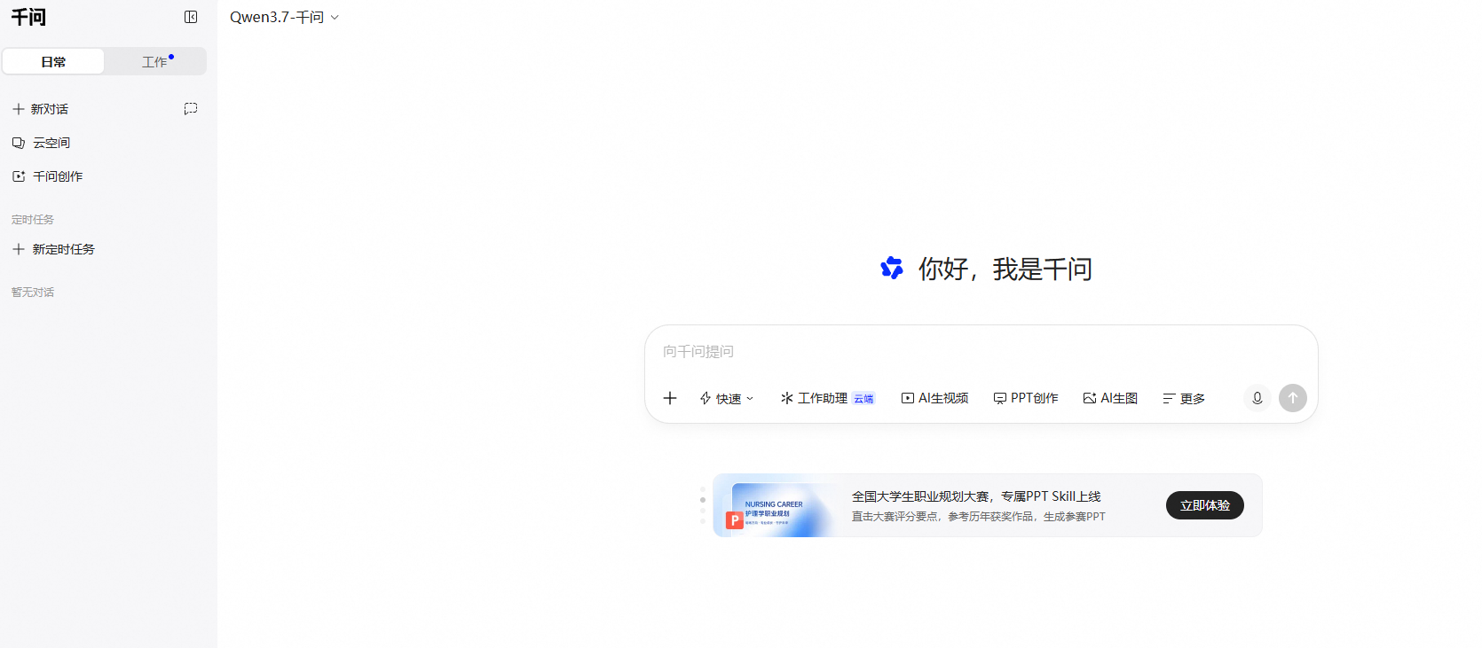This screenshot has height=648, width=1482.
Task: Open 千问创作 creation page
Action: pyautogui.click(x=47, y=176)
